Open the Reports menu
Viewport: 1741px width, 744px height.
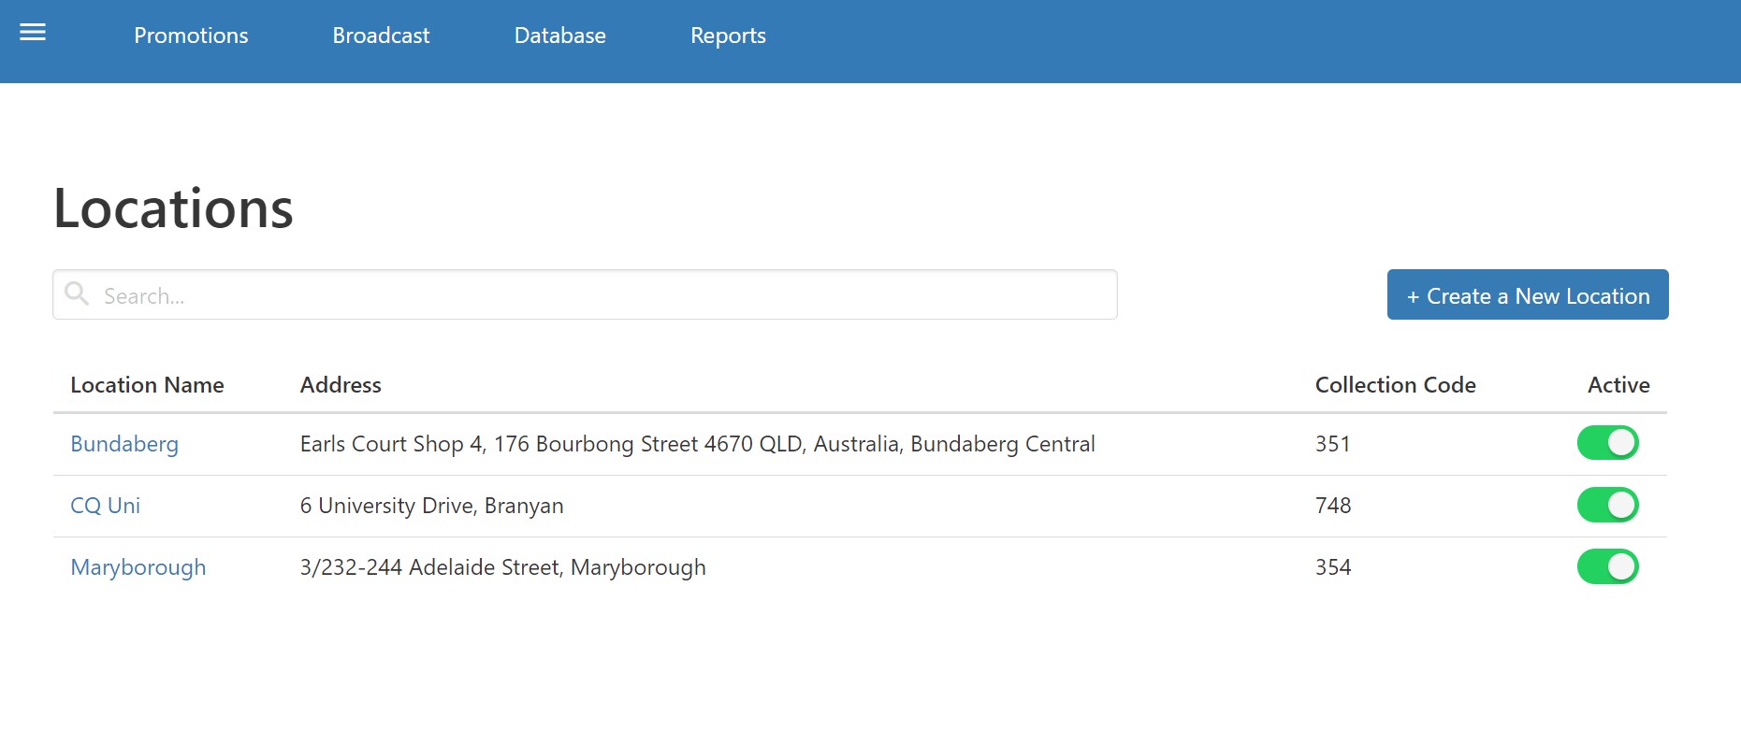coord(728,36)
